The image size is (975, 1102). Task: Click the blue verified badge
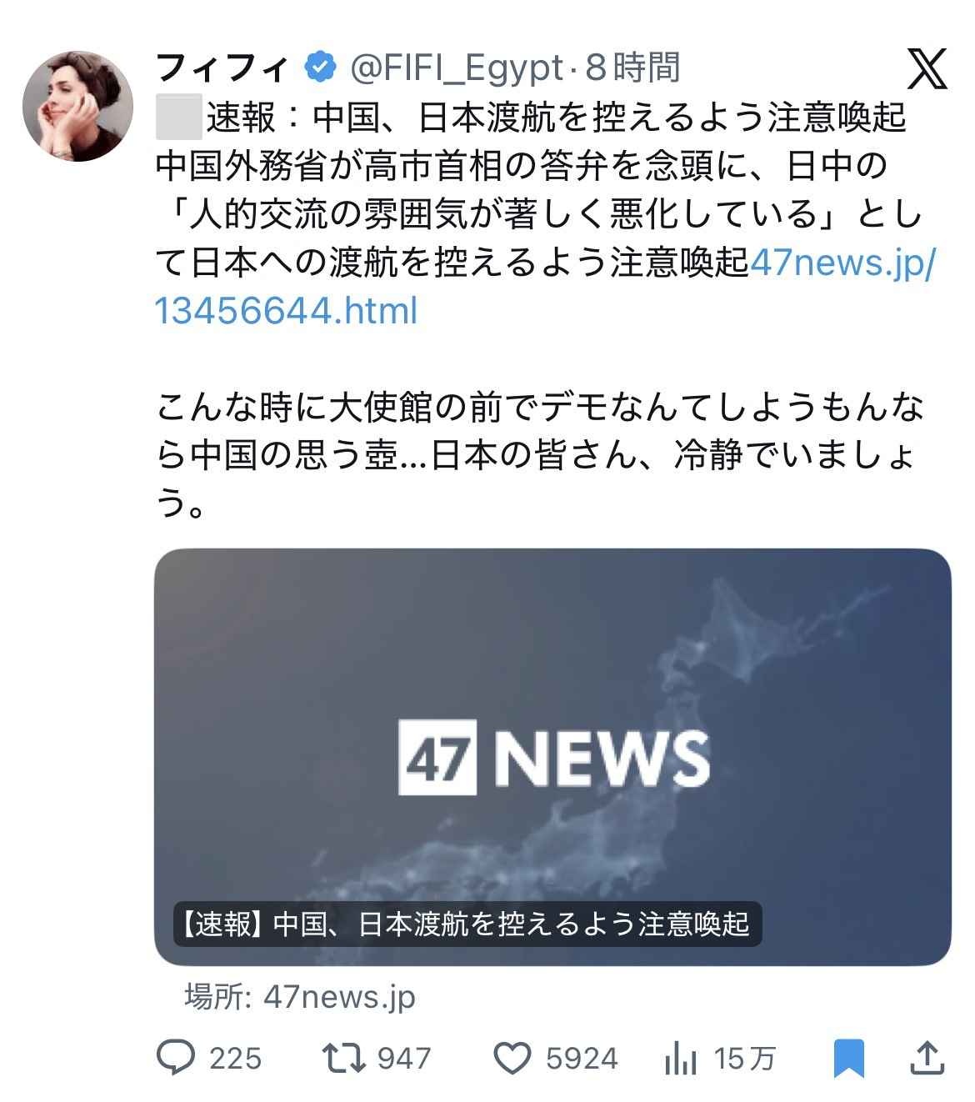pos(321,68)
